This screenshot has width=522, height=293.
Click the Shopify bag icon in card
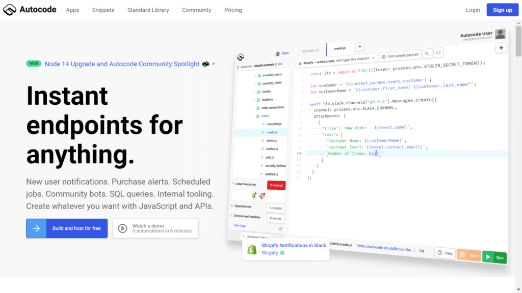(x=252, y=249)
